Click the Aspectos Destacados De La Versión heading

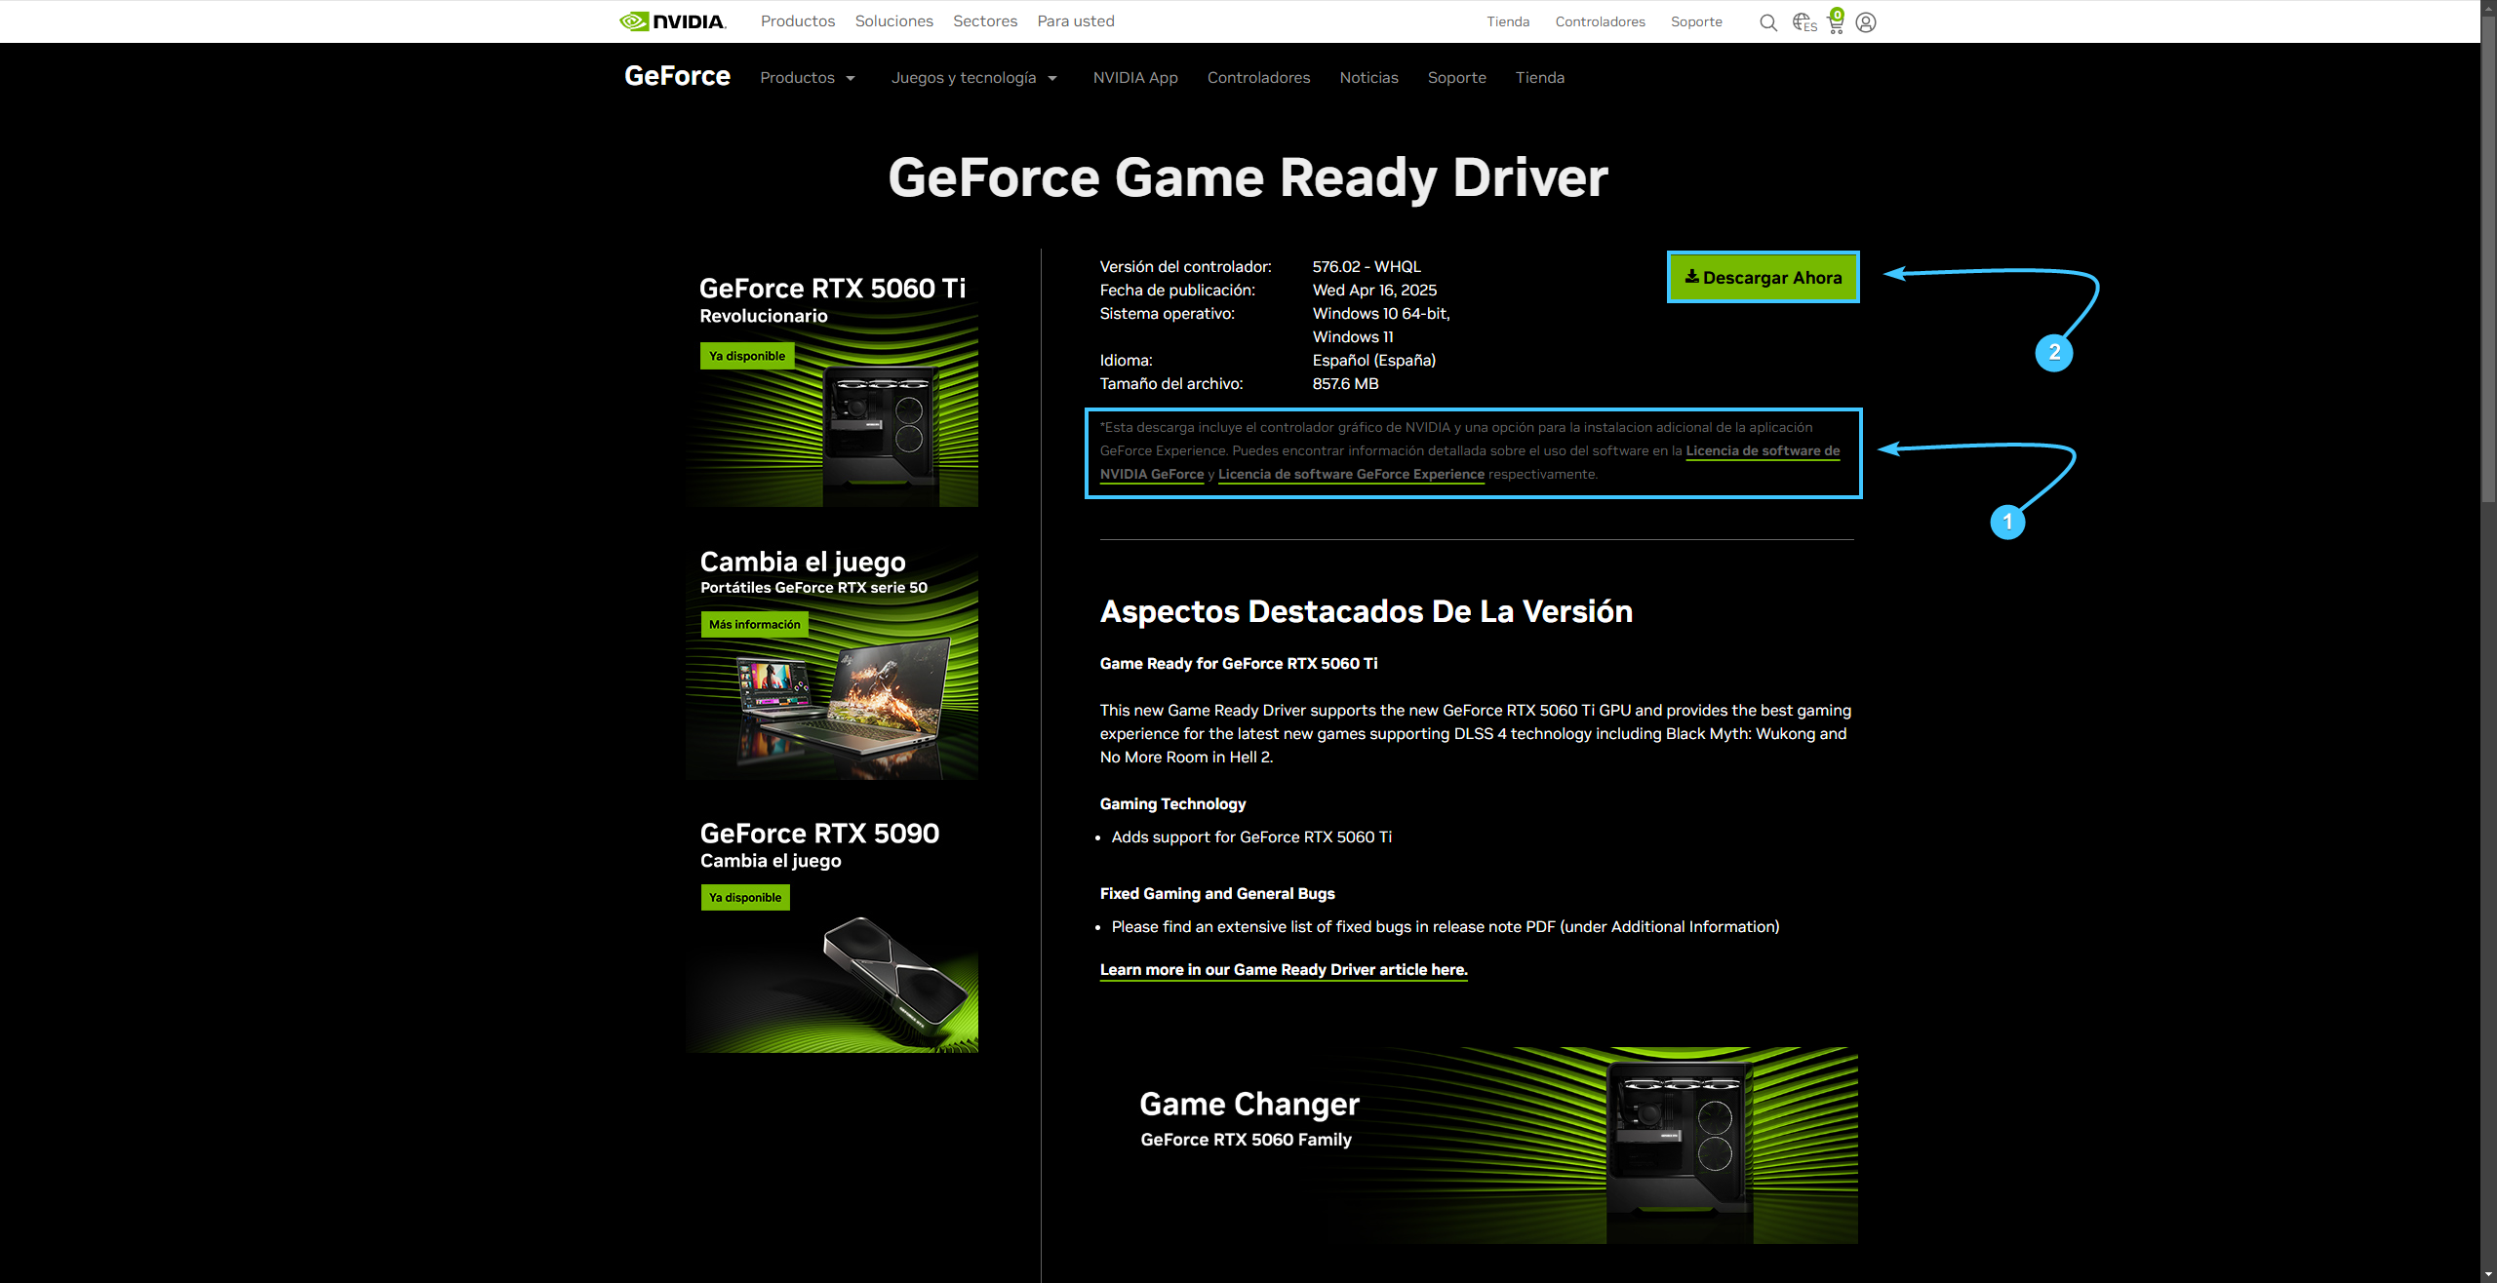1366,611
